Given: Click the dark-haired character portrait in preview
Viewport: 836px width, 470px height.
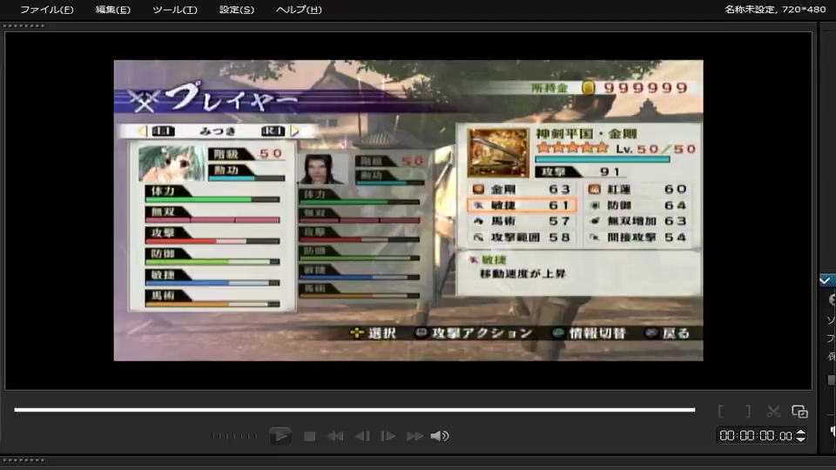Looking at the screenshot, I should click(322, 169).
